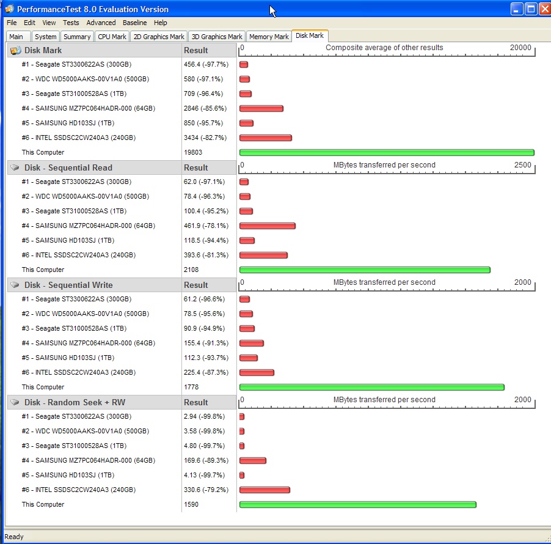Select WDC WD5000AAKS row in Disk Mark

pyautogui.click(x=85, y=79)
